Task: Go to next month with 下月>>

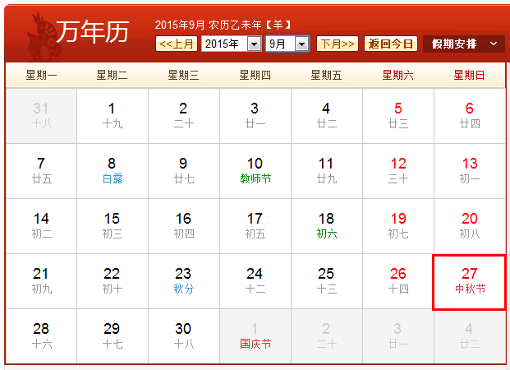Action: pyautogui.click(x=338, y=44)
